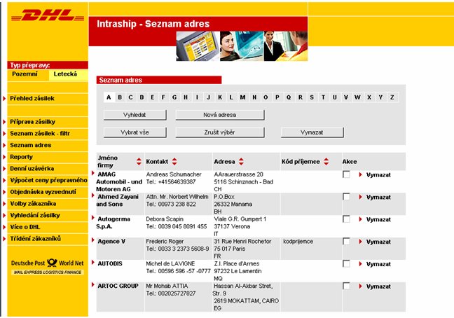Image resolution: width=454 pixels, height=318 pixels.
Task: Click the Nová adresa button
Action: (220, 115)
